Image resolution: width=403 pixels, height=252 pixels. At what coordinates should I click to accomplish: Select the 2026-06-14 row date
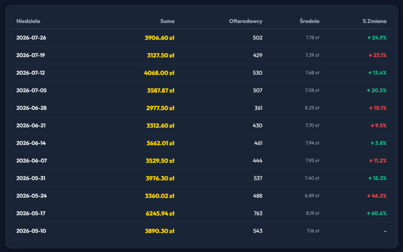(x=31, y=143)
